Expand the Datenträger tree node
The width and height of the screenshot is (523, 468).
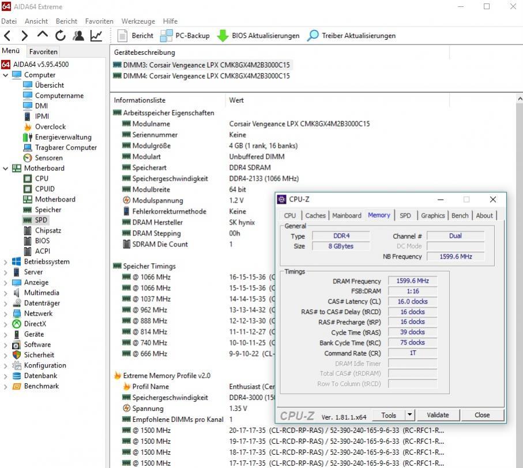(5, 304)
